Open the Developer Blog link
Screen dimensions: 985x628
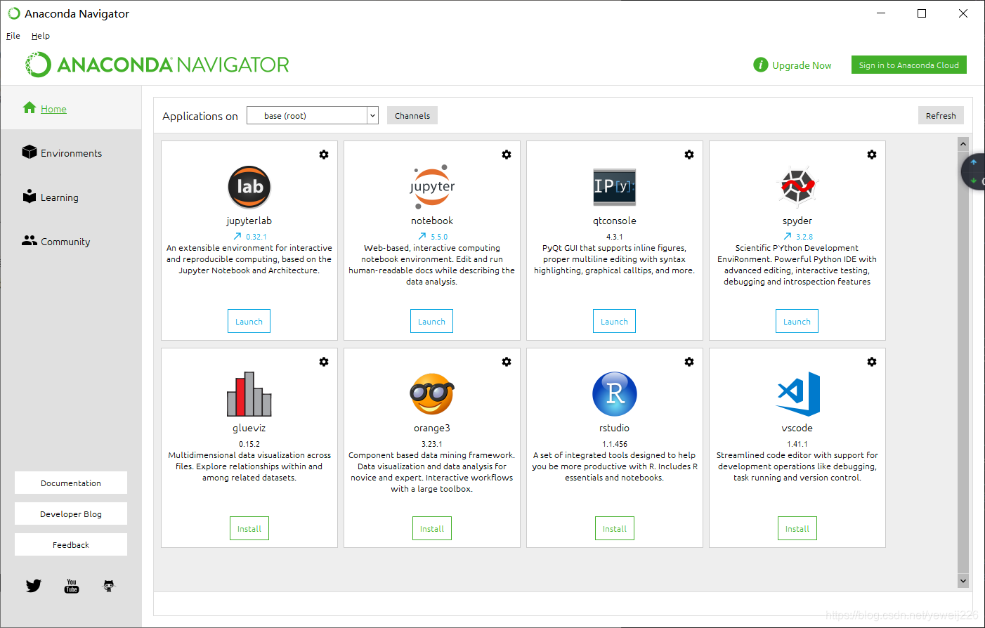point(71,513)
